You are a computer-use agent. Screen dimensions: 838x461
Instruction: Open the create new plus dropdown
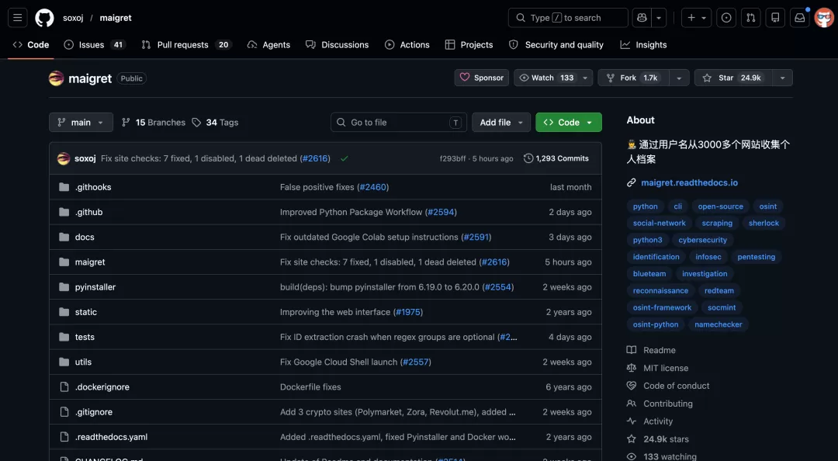coord(696,18)
